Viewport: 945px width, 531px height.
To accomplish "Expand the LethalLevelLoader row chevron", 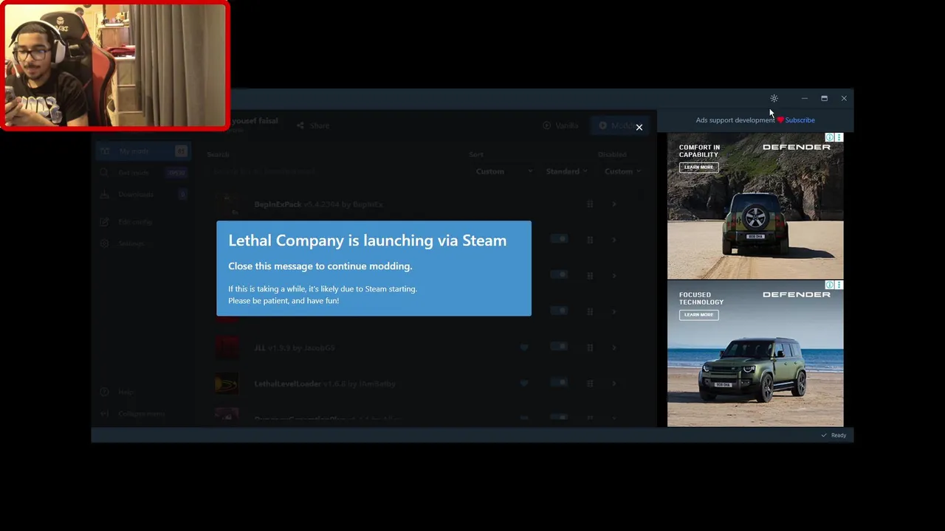I will click(x=614, y=383).
